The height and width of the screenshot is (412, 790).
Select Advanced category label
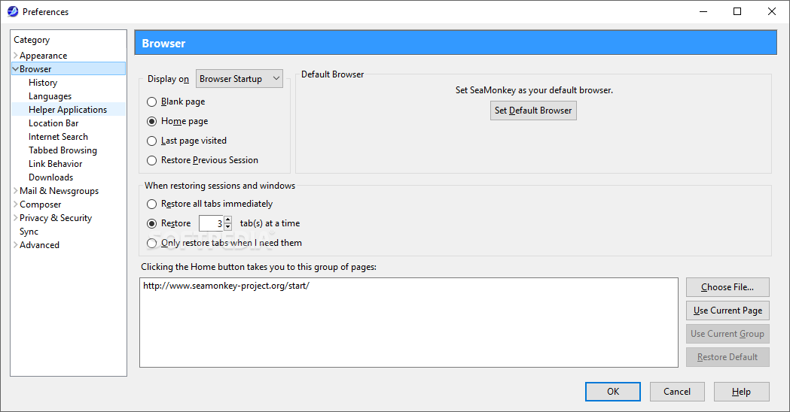[x=39, y=245]
